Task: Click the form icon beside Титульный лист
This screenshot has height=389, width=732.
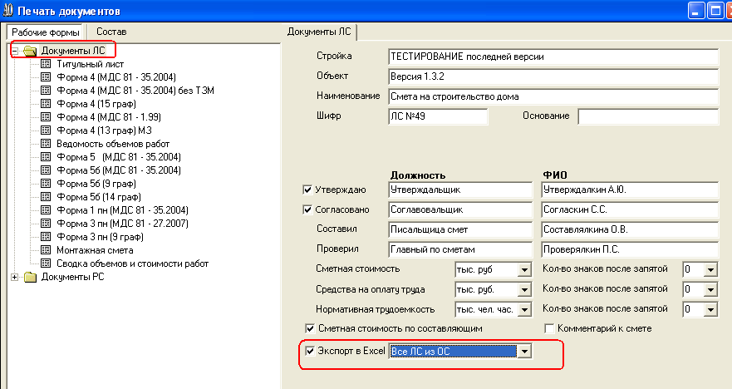Action: (x=46, y=63)
